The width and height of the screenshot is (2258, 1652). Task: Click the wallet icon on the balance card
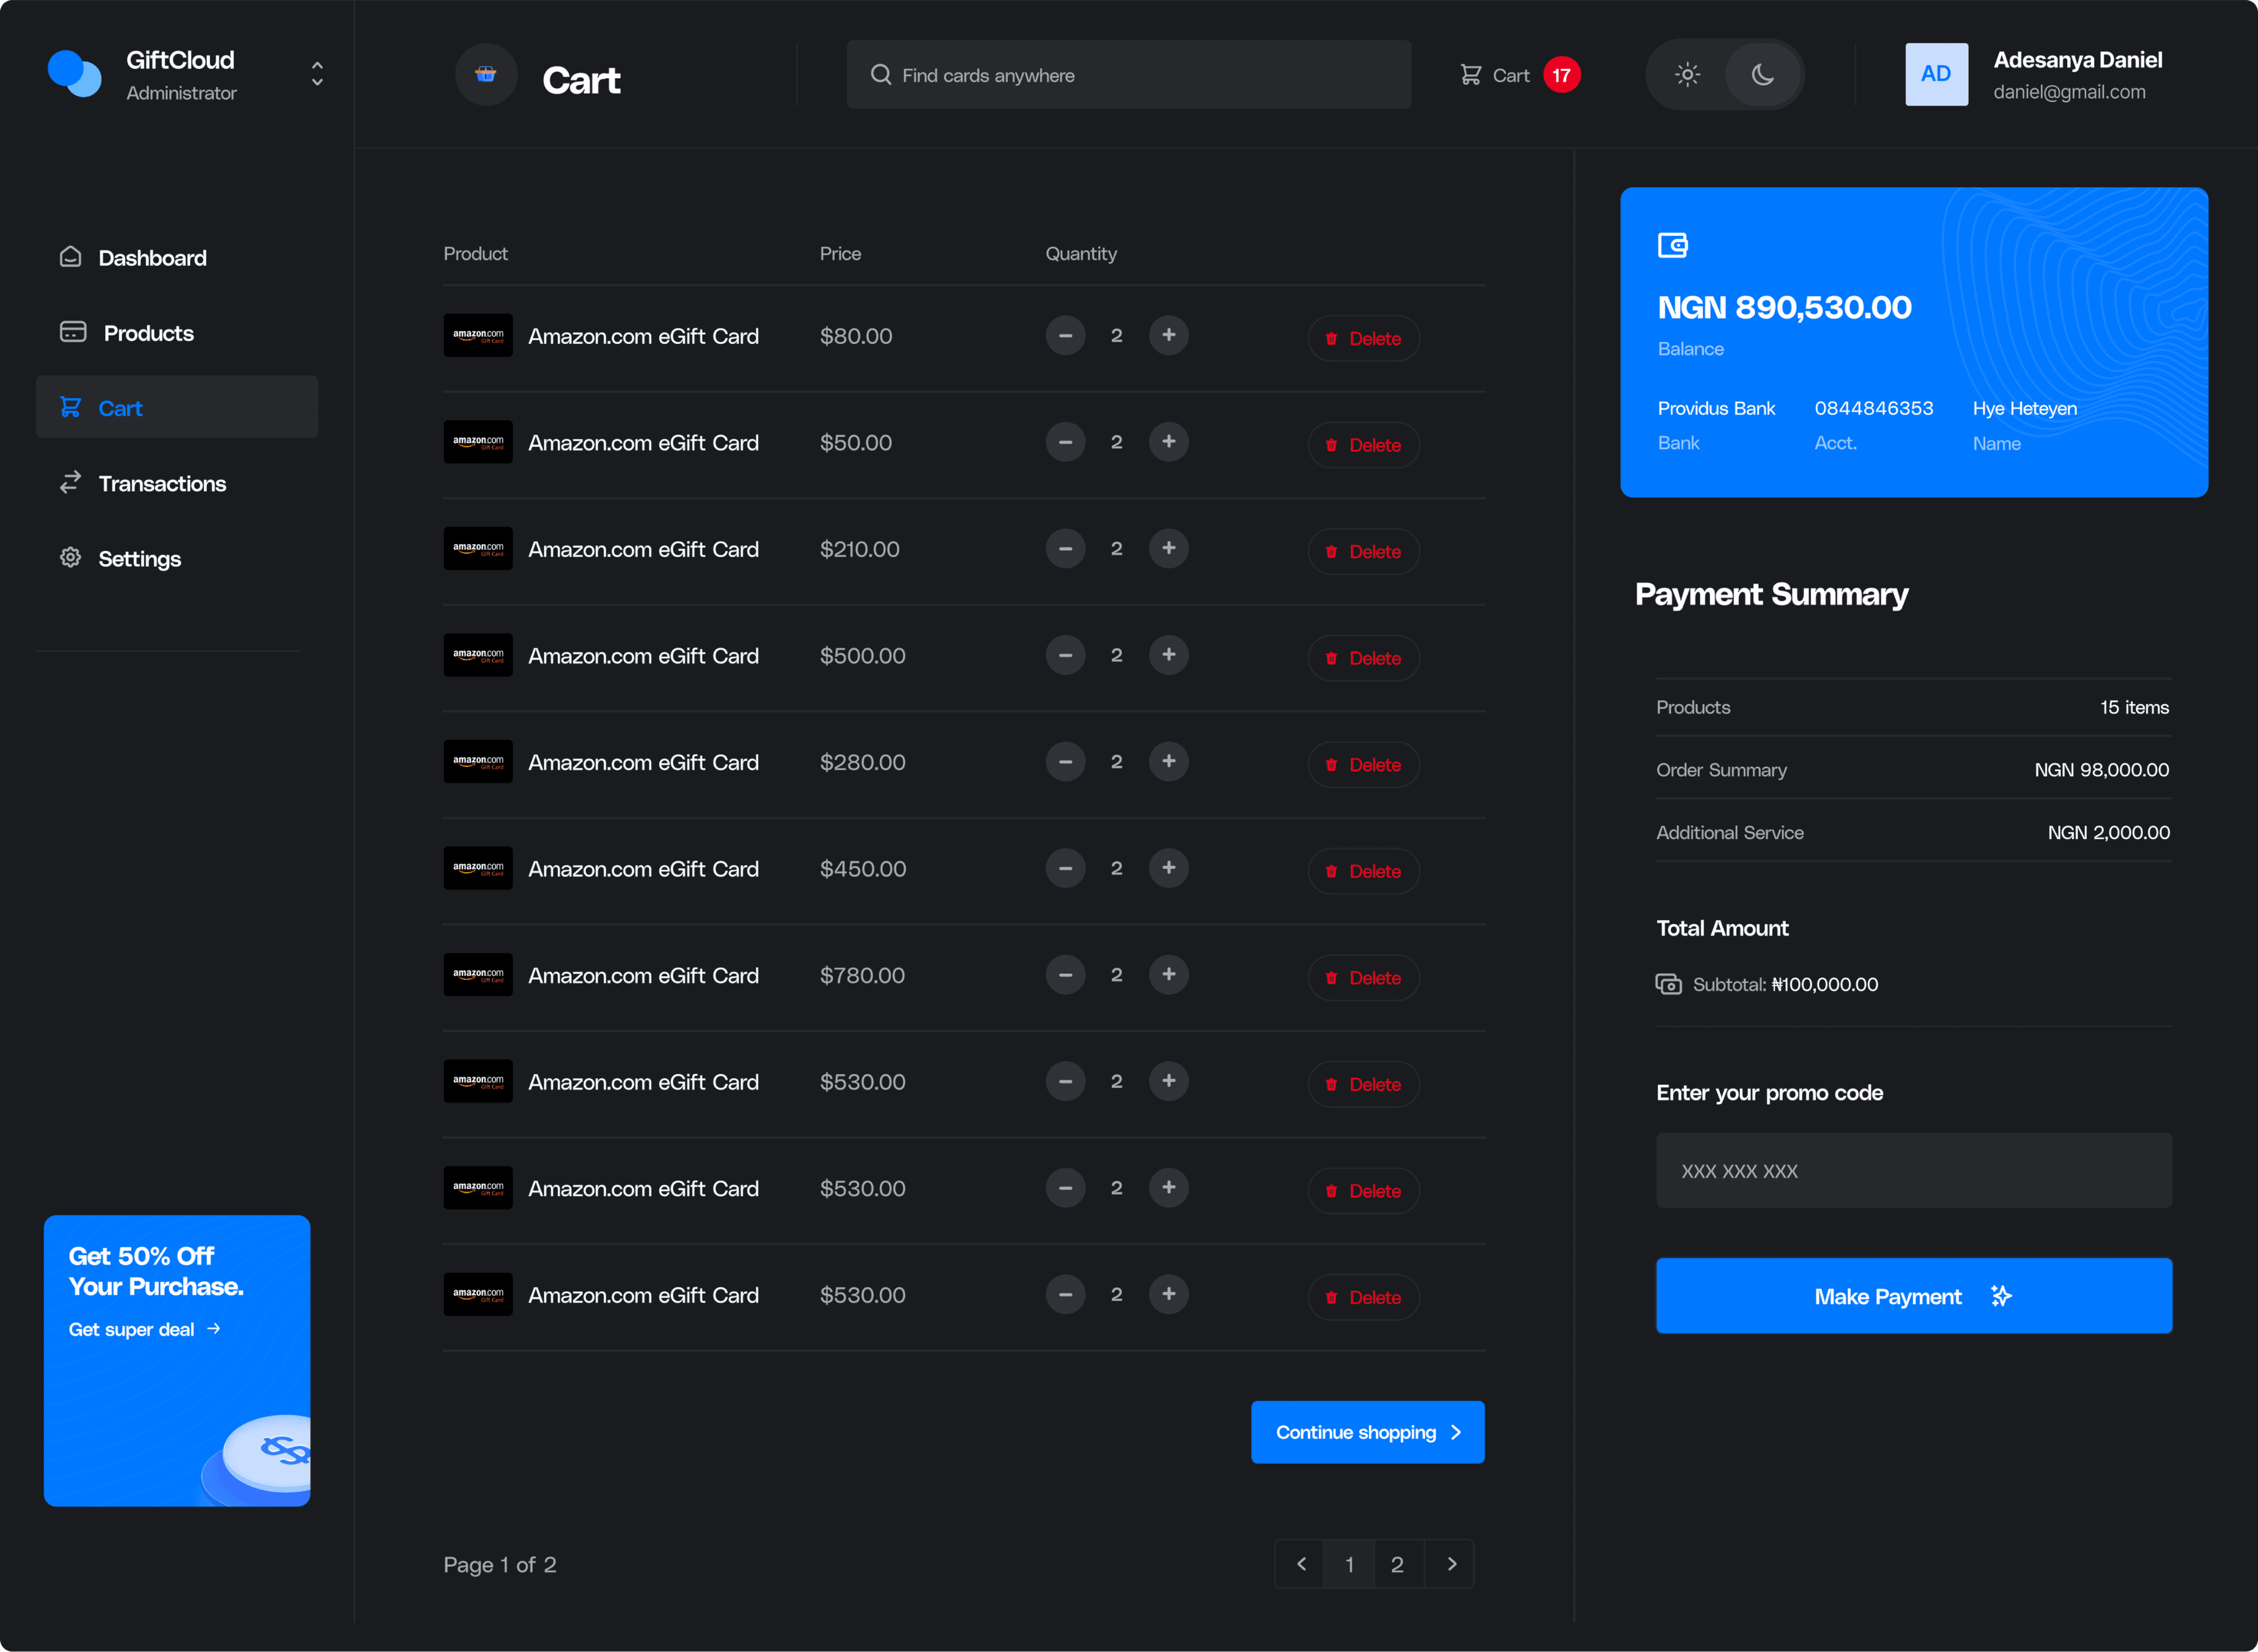point(1673,245)
